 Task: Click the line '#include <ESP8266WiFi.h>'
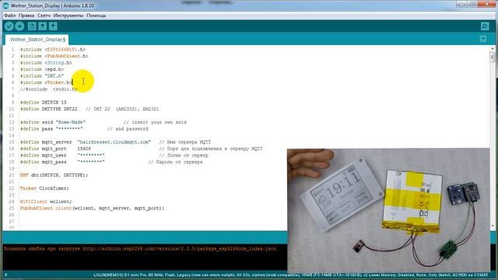click(x=53, y=50)
